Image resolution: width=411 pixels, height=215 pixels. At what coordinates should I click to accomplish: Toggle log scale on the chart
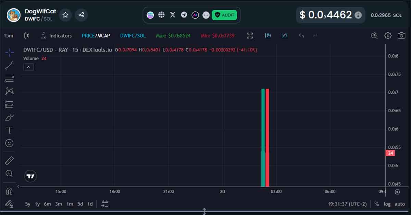[x=387, y=204]
